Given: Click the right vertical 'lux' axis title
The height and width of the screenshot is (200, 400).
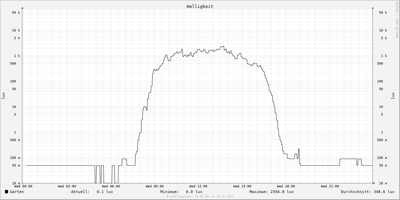Looking at the screenshot, I should click(393, 96).
